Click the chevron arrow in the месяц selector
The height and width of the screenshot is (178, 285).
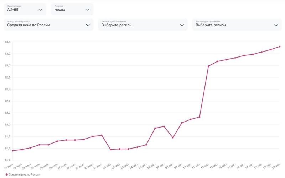click(88, 10)
